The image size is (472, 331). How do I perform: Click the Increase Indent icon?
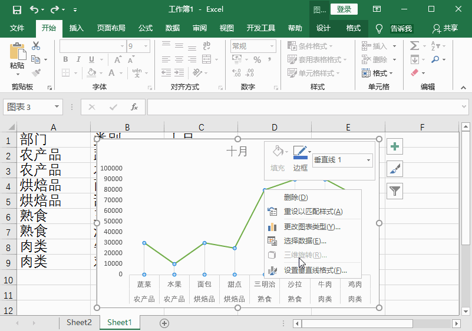click(179, 73)
